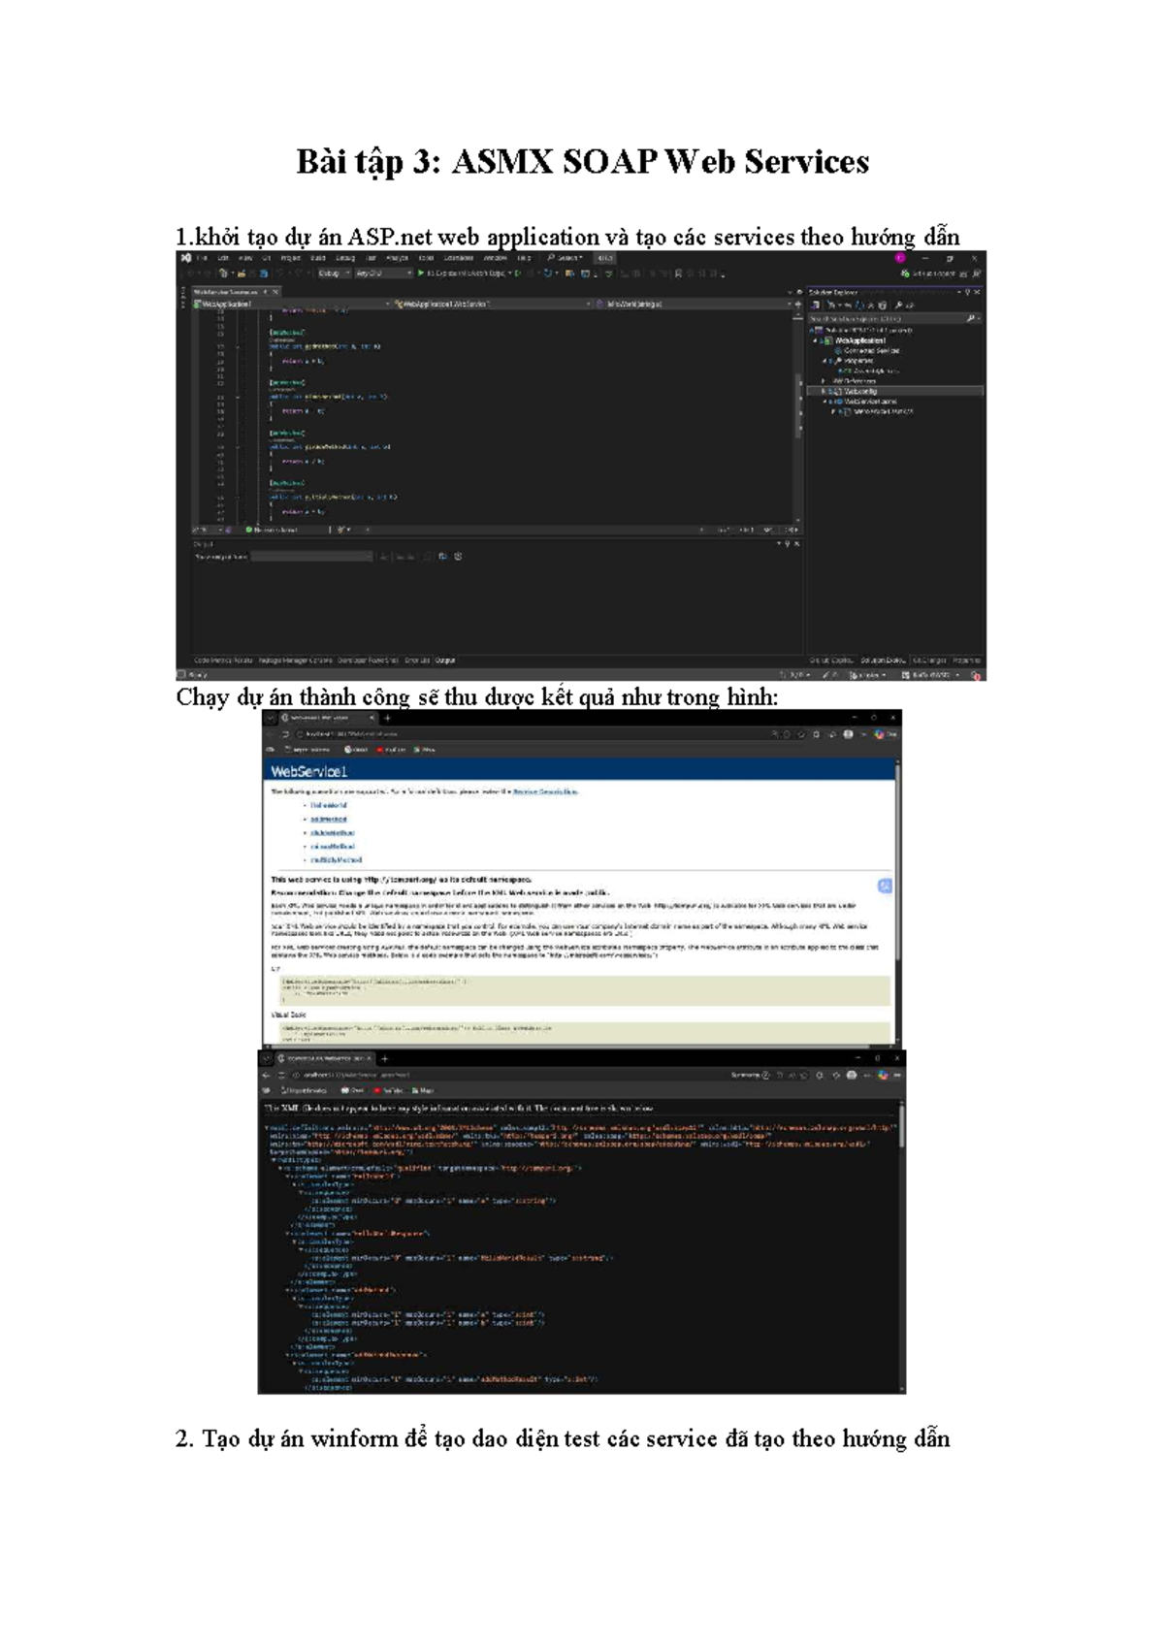This screenshot has width=1164, height=1645.
Task: Switch to the Error List tab
Action: click(x=417, y=661)
